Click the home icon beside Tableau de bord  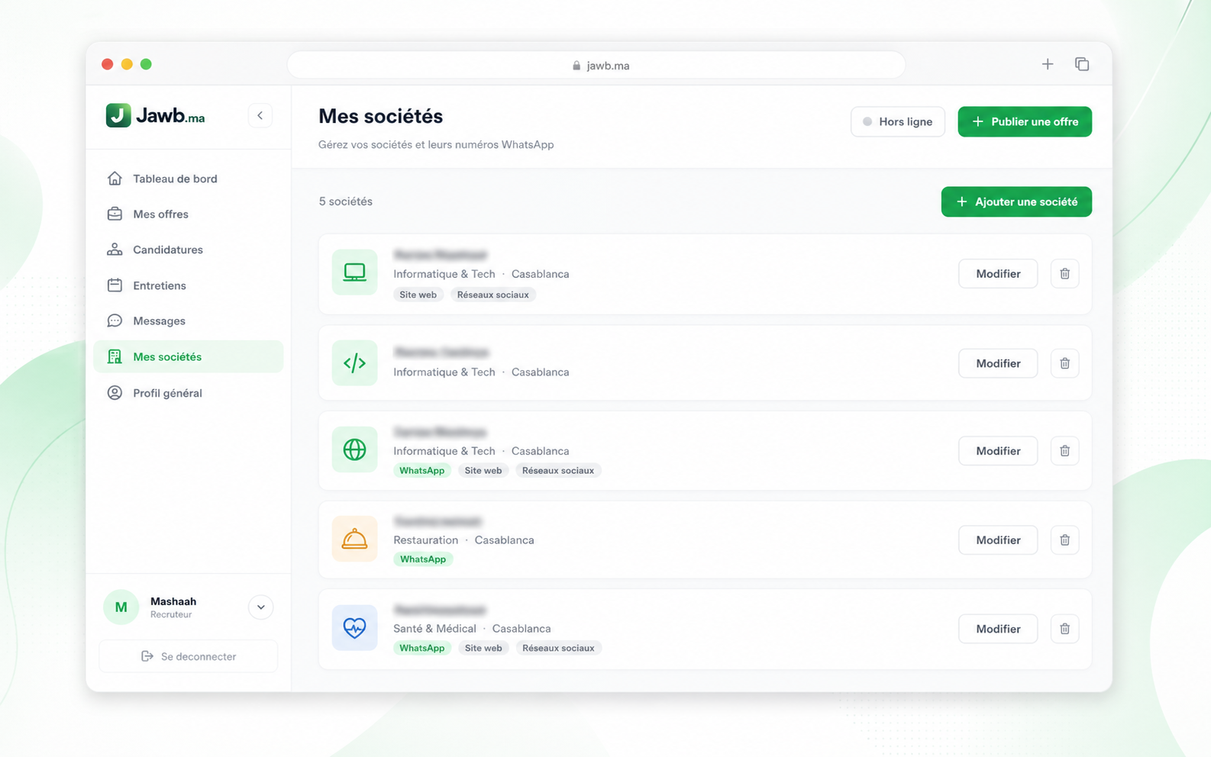pos(115,179)
